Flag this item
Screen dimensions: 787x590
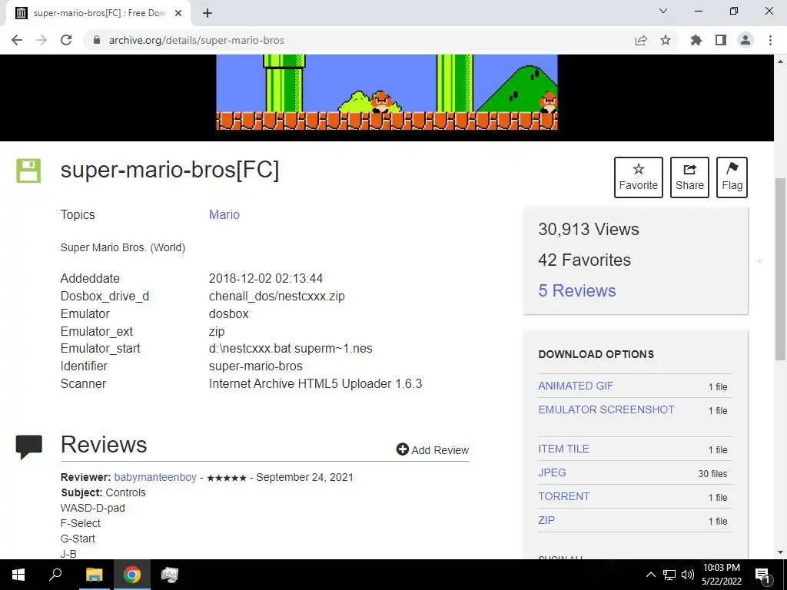(x=732, y=177)
